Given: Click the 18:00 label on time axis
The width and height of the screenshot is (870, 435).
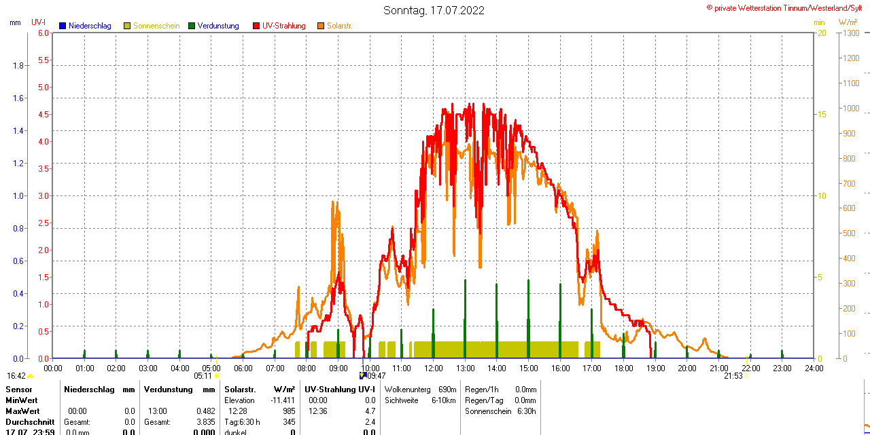Looking at the screenshot, I should [623, 368].
